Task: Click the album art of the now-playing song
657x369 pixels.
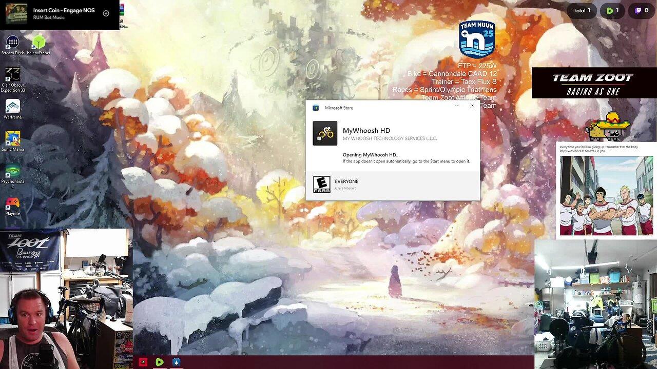Action: pos(16,13)
